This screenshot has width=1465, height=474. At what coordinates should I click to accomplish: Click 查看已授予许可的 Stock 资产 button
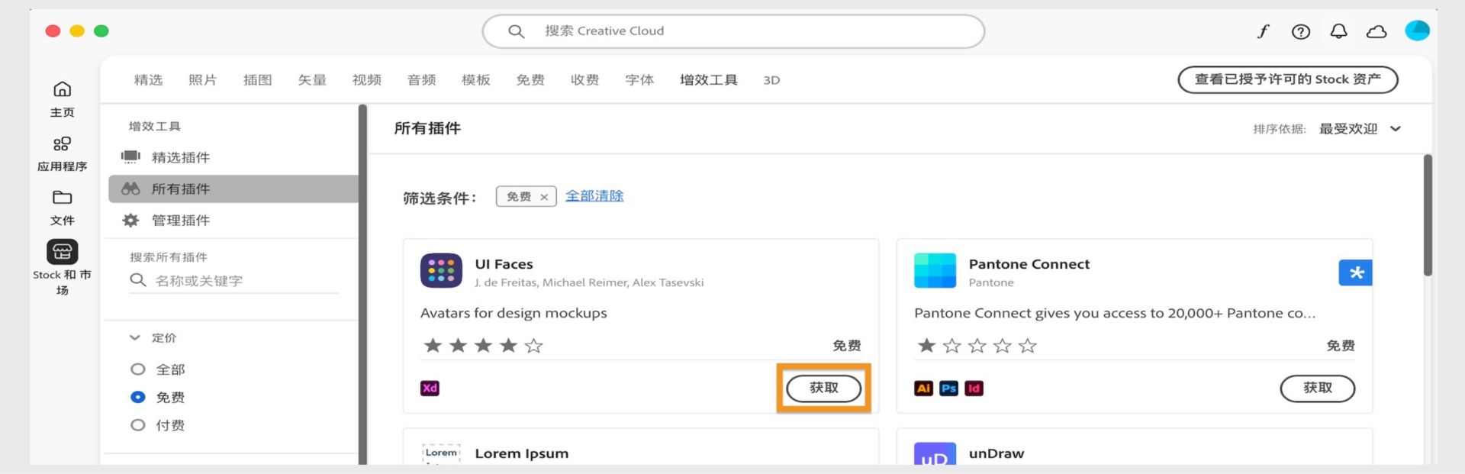(x=1287, y=79)
